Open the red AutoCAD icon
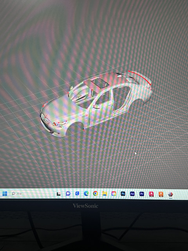Viewport: 188px width, 251px height. 151,194
